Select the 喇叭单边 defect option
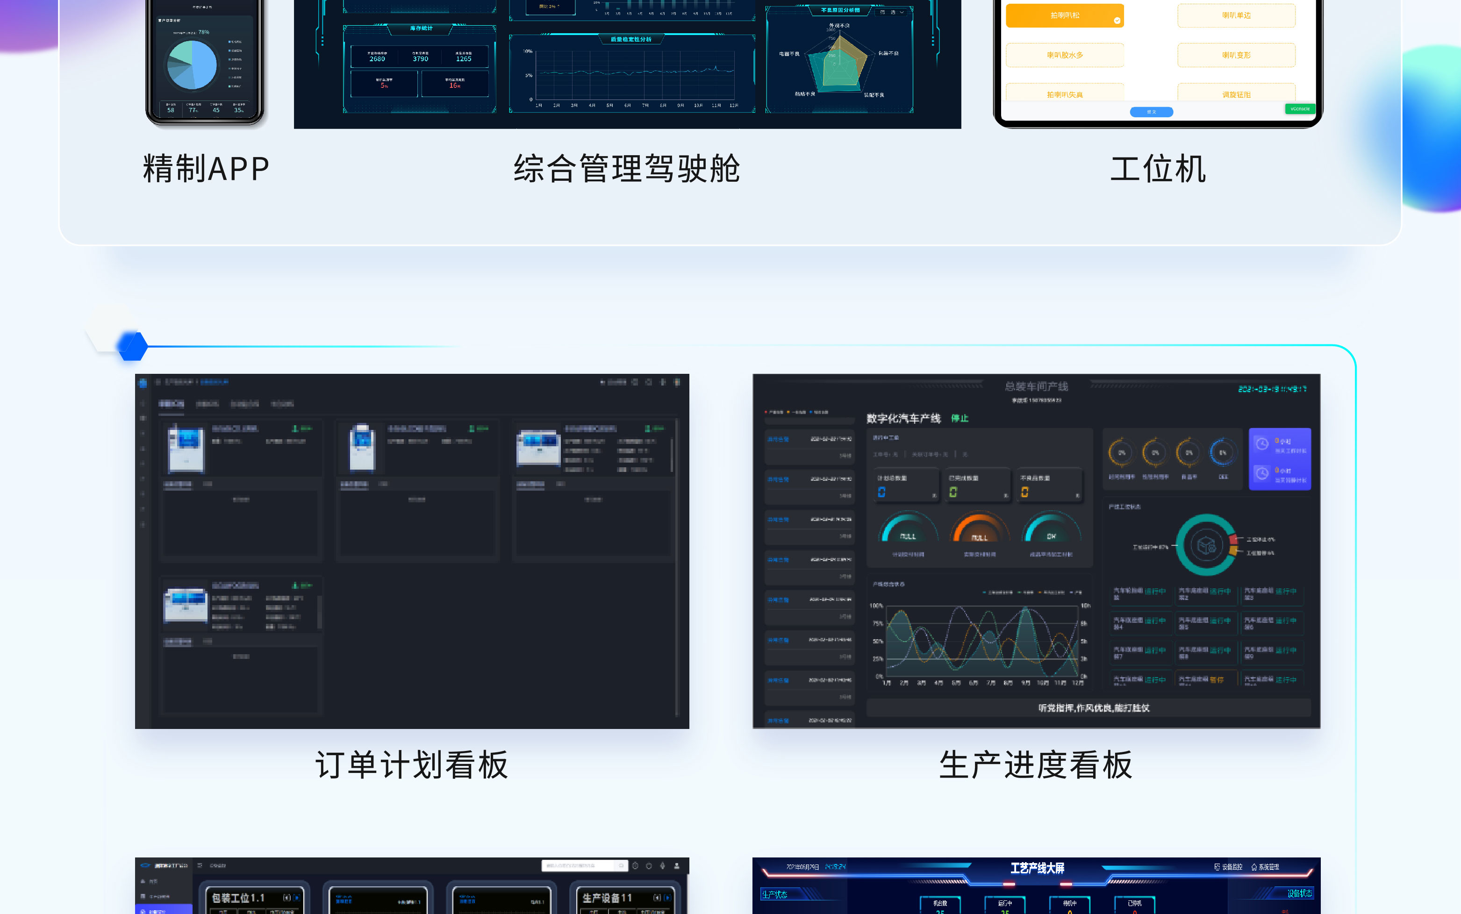The image size is (1461, 914). click(1236, 16)
